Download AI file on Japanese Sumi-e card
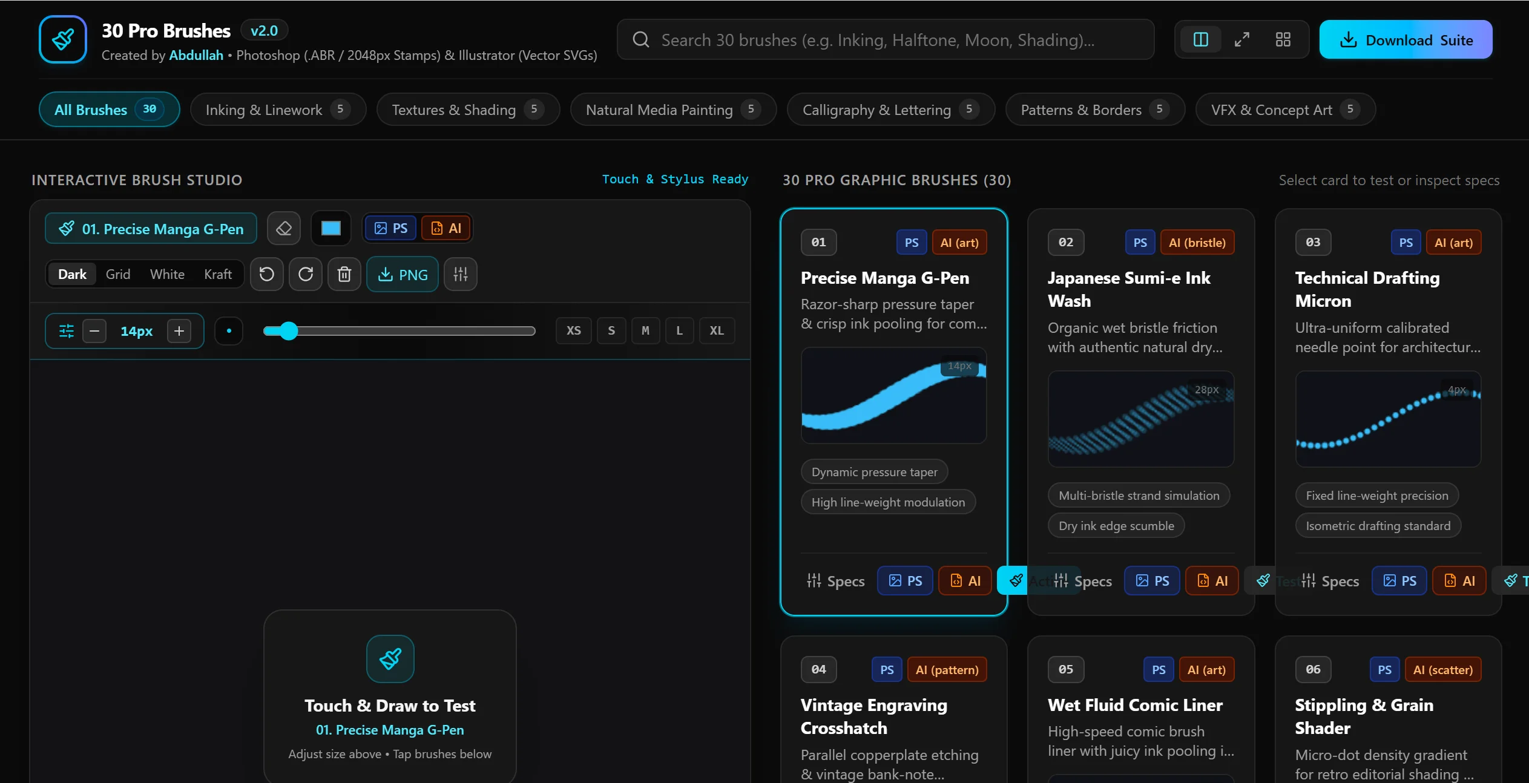Viewport: 1529px width, 783px height. coord(1212,581)
